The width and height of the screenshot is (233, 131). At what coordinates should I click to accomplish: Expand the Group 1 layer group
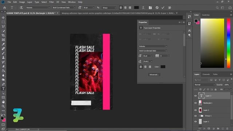coord(199,116)
